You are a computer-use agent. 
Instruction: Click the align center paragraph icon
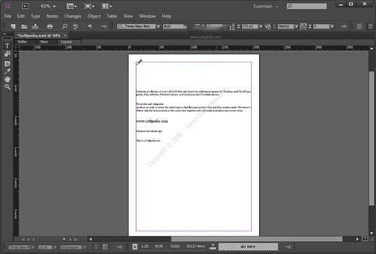pyautogui.click(x=370, y=26)
